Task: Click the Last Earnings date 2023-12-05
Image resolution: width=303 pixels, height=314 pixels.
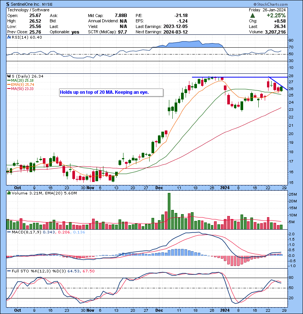Action: (175, 26)
